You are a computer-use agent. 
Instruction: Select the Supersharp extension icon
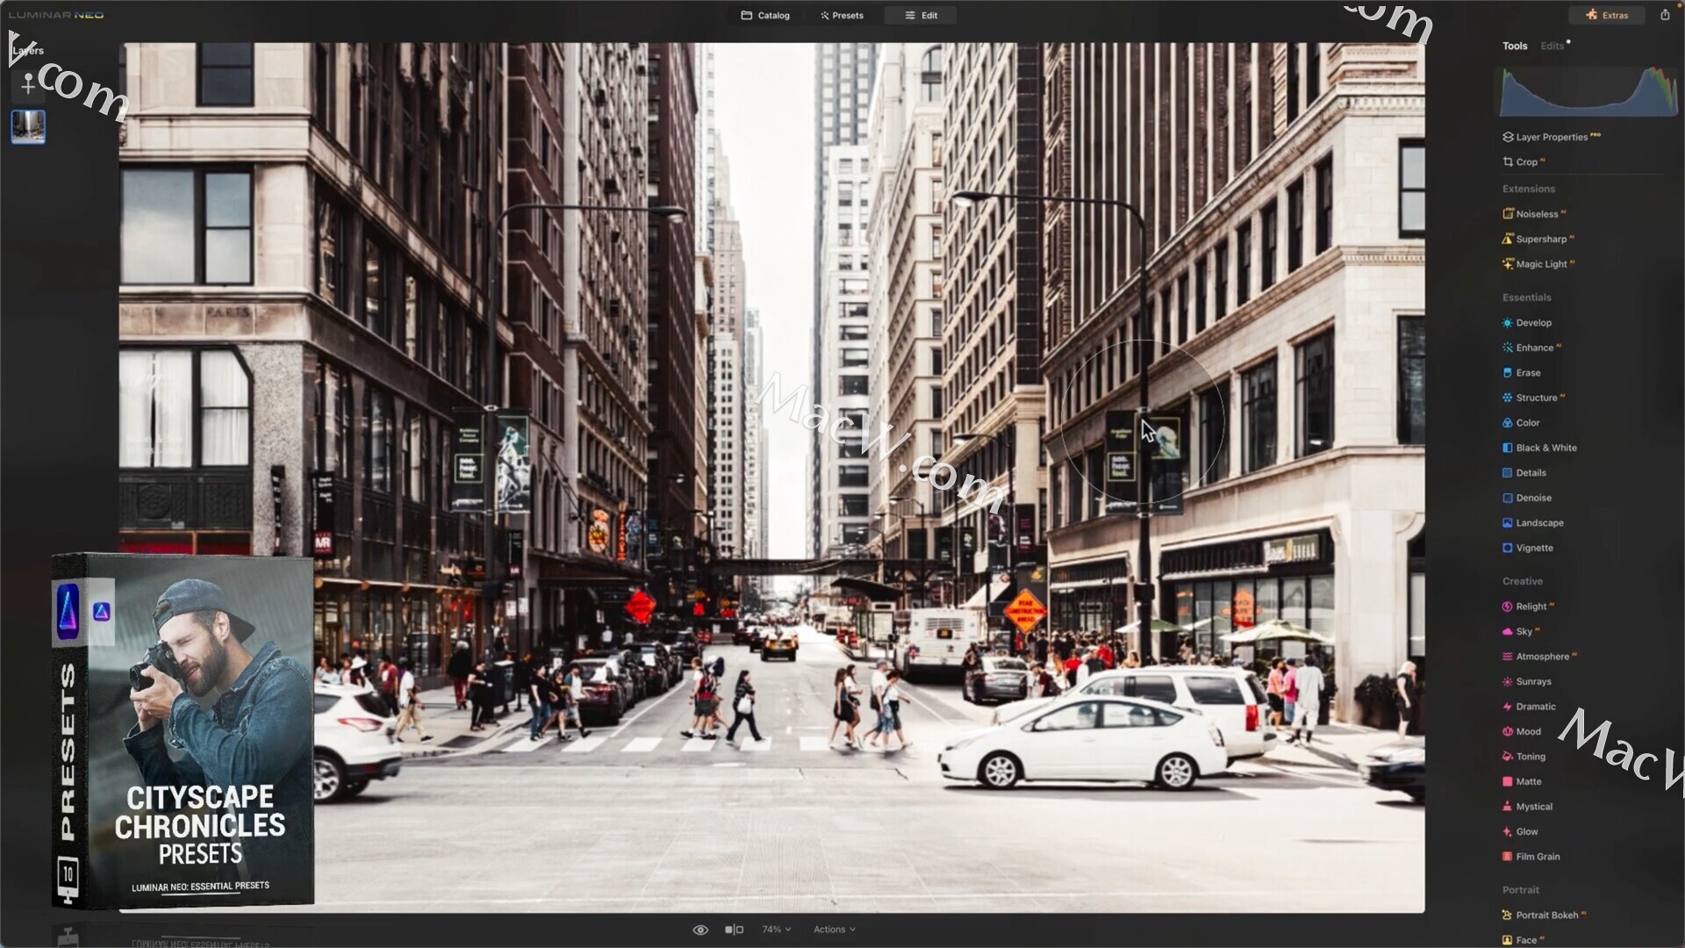[x=1508, y=239]
